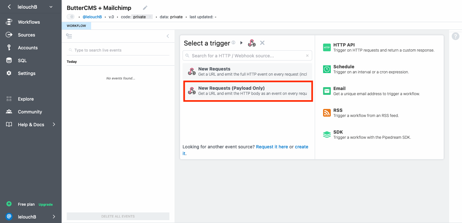Open Settings in the sidebar
Viewport: 462px width, 223px height.
pos(27,73)
